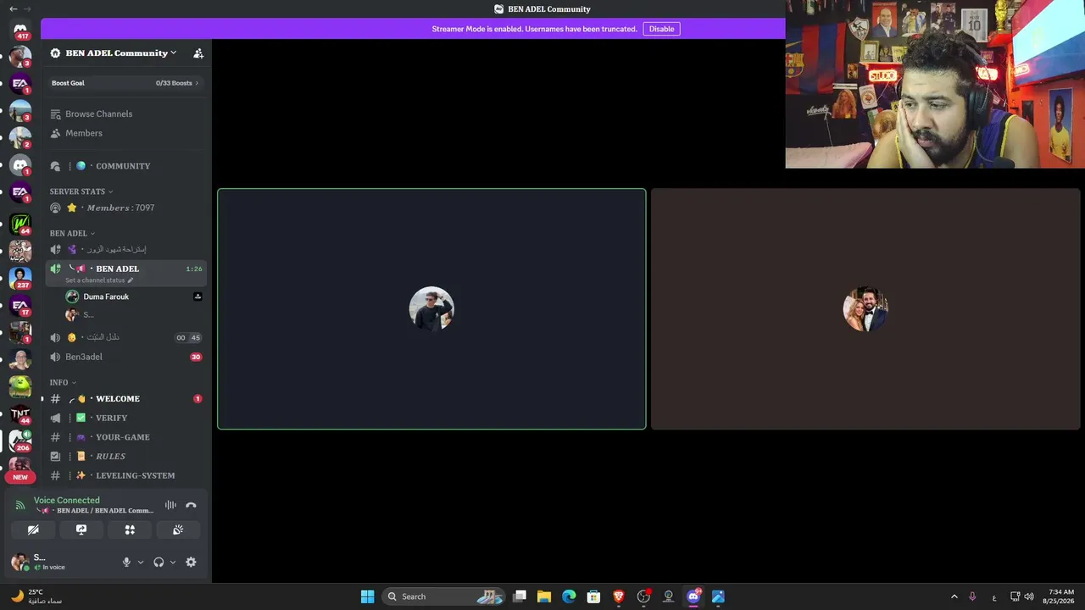Open the VERIFY announcement channel
Screen dimensions: 1085x610
[125, 418]
